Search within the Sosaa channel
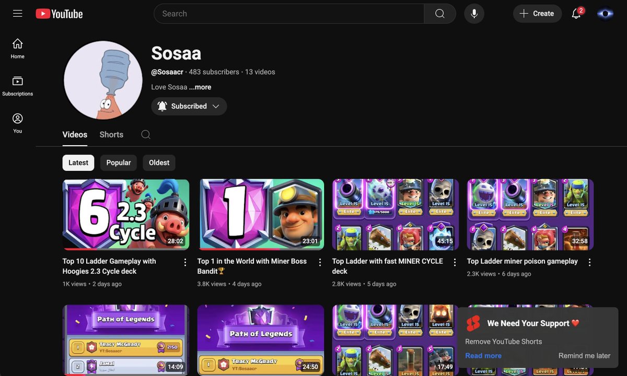 point(146,135)
